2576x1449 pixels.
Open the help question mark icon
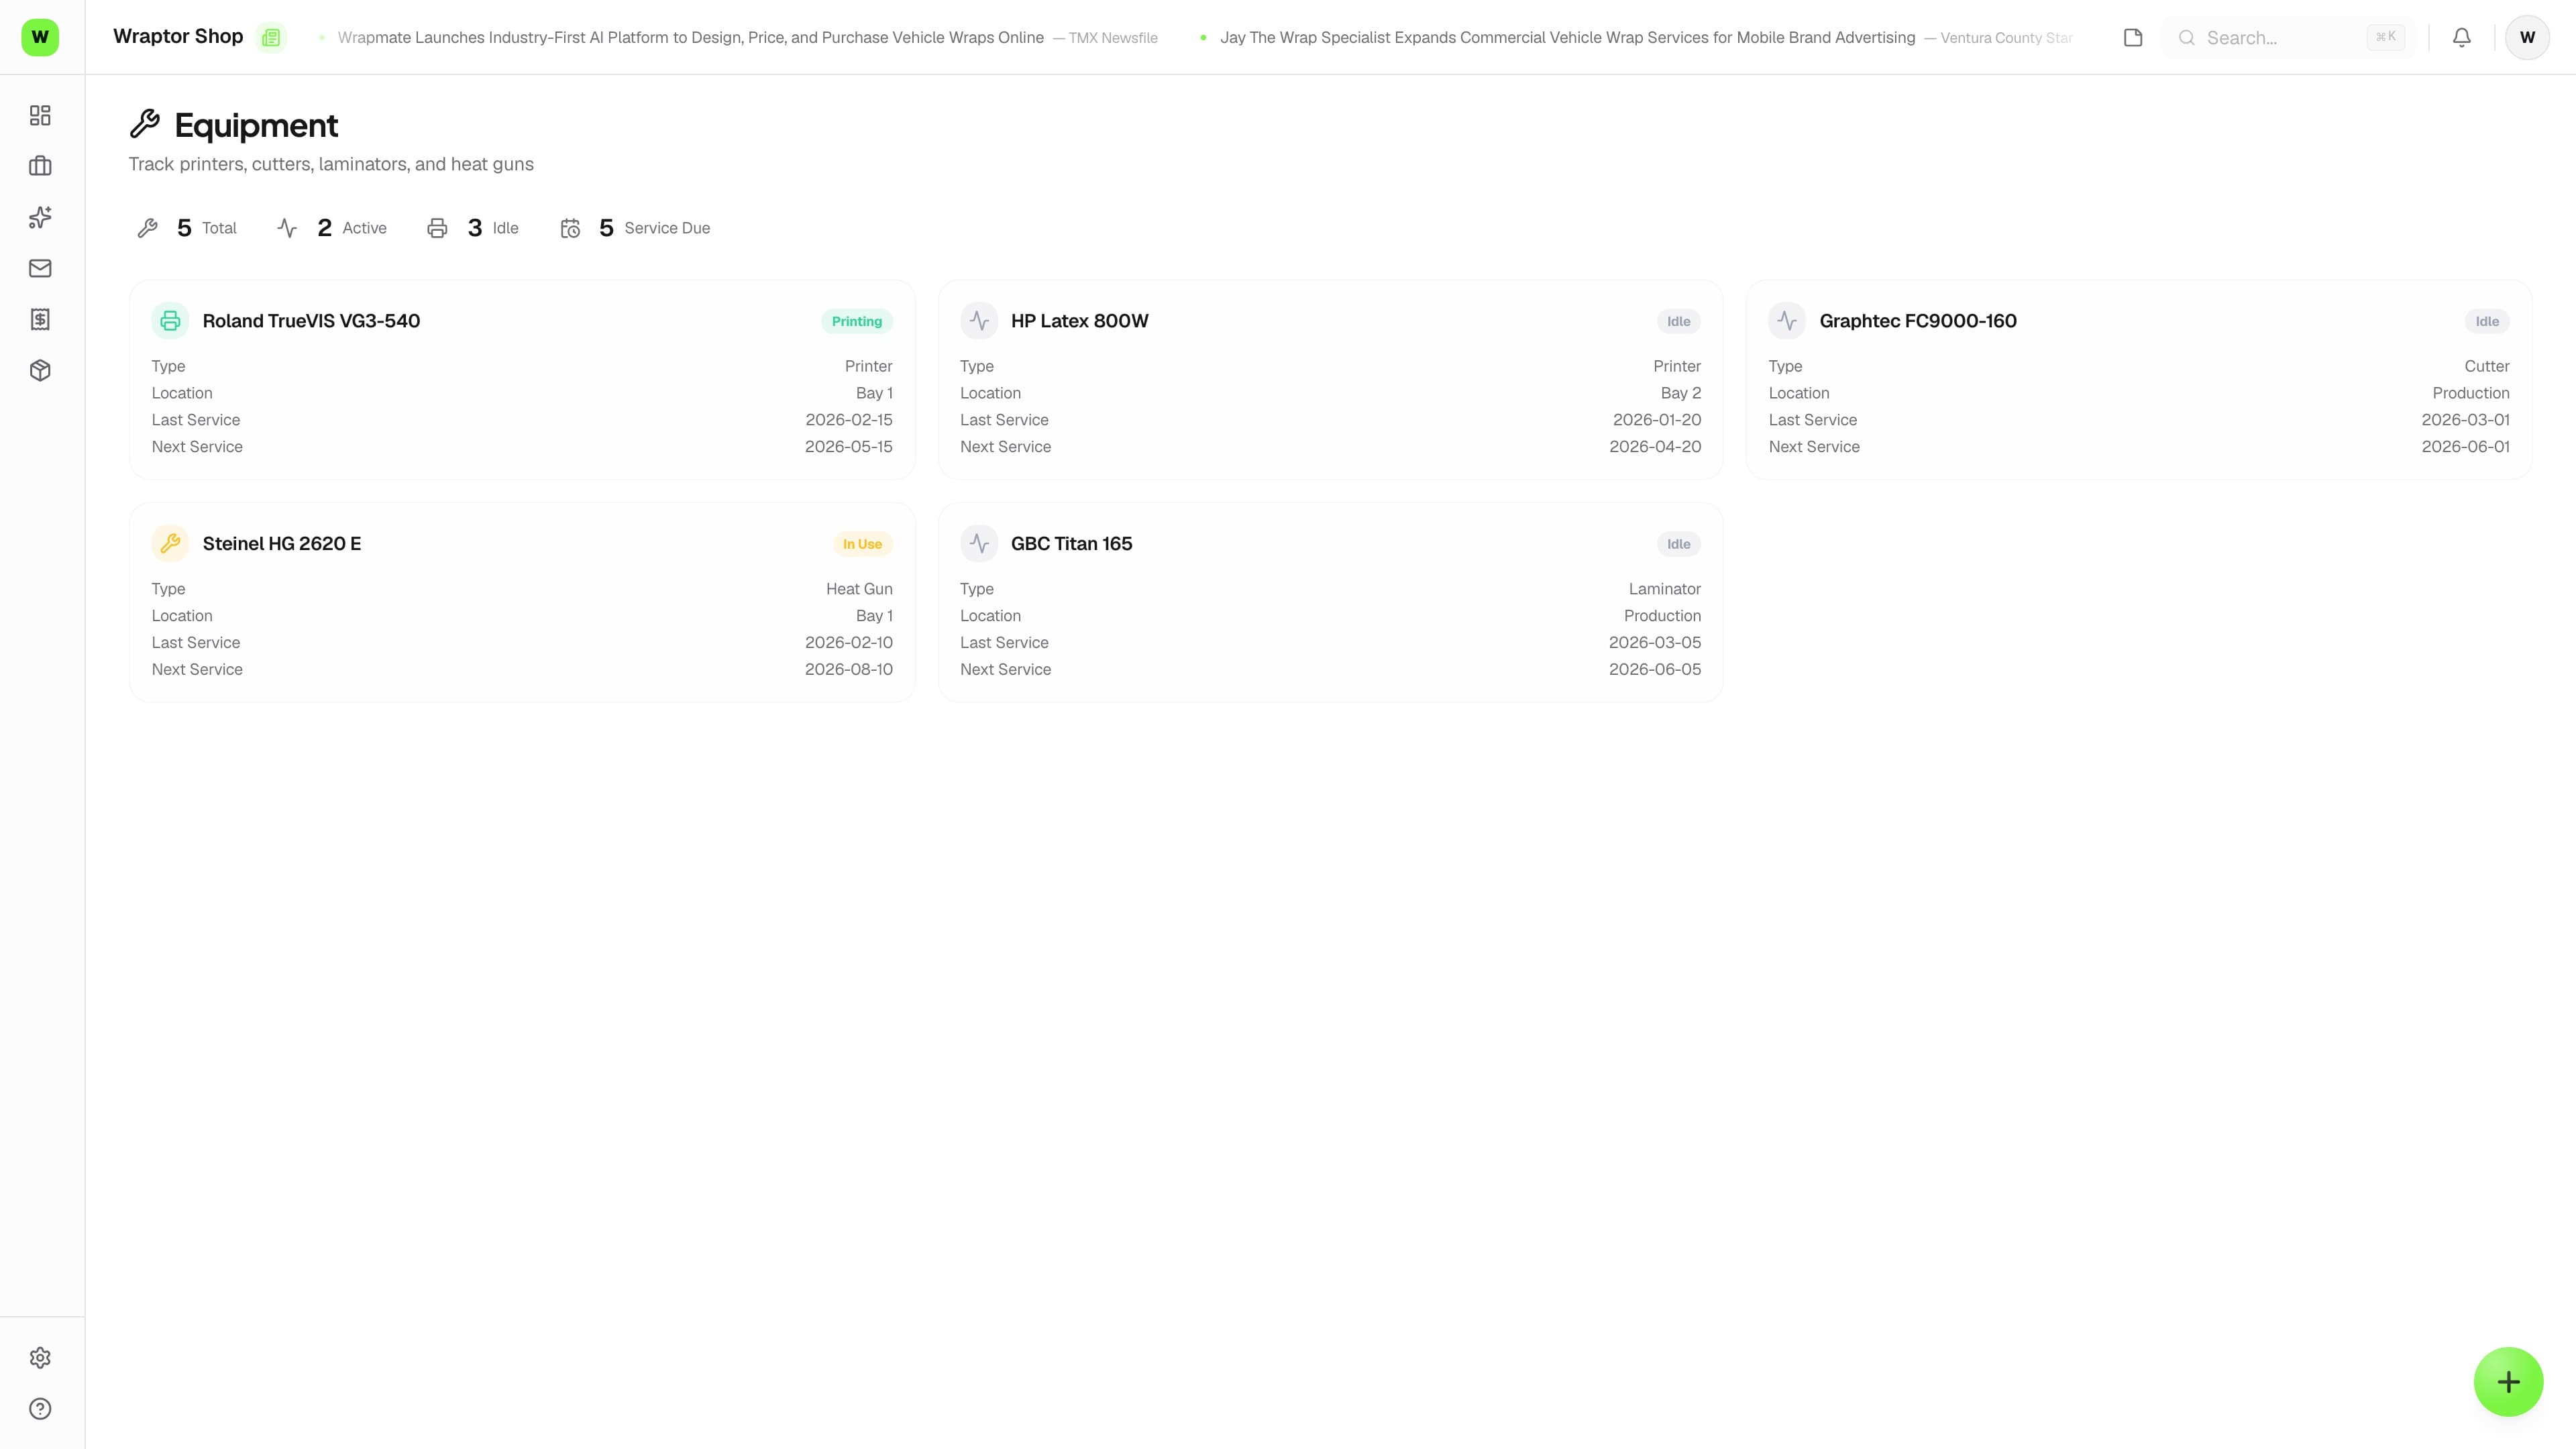click(40, 1409)
